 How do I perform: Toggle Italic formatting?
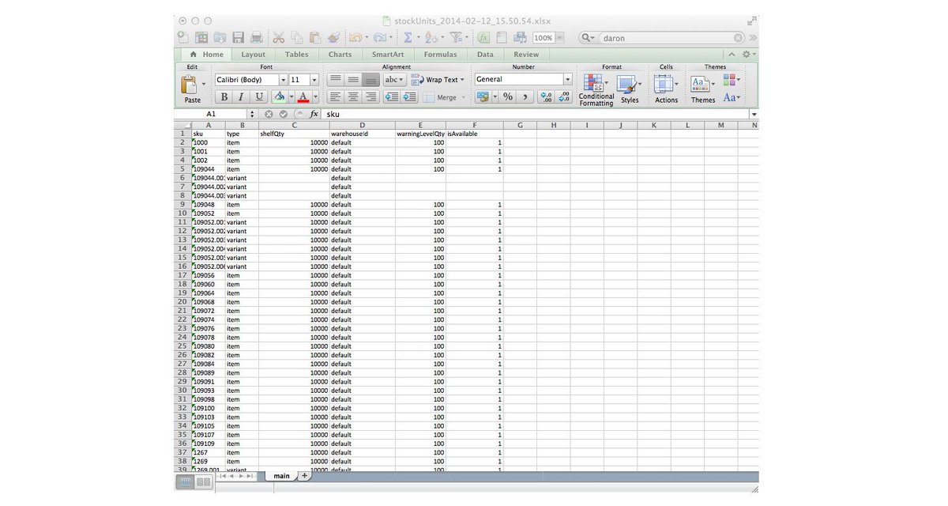pyautogui.click(x=242, y=96)
